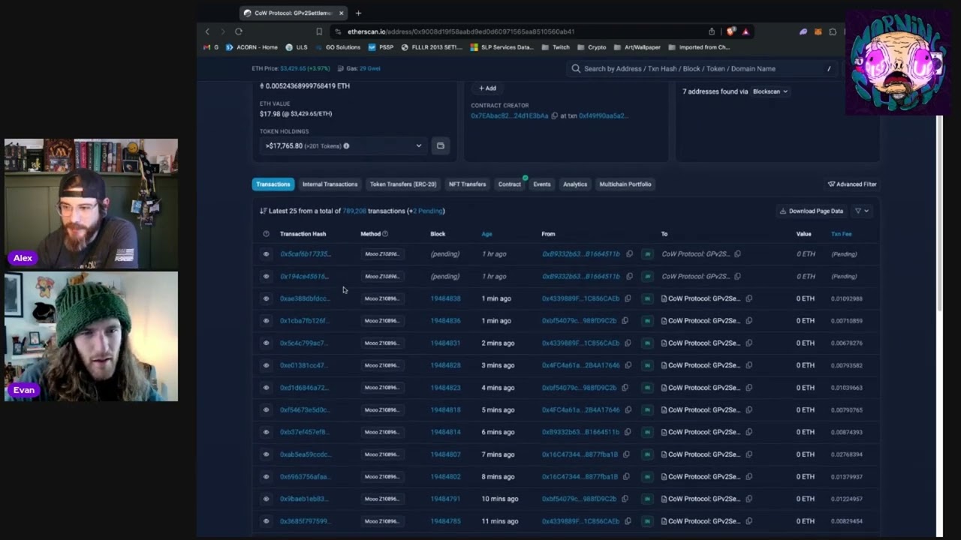
Task: Open total 789,208 transactions link
Action: [x=354, y=211]
